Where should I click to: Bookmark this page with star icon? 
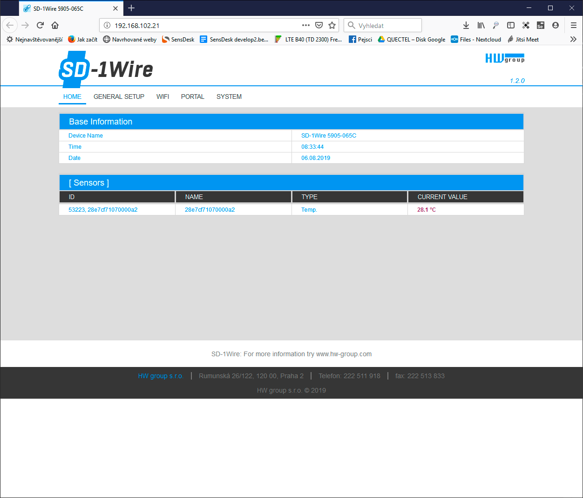coord(332,25)
